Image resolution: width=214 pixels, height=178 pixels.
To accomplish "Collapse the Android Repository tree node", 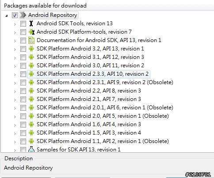I will point(6,15).
